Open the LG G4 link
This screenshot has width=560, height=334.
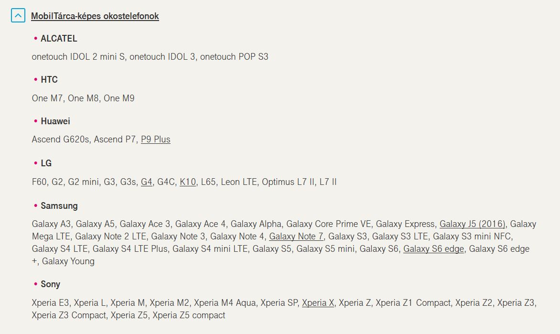pyautogui.click(x=146, y=182)
